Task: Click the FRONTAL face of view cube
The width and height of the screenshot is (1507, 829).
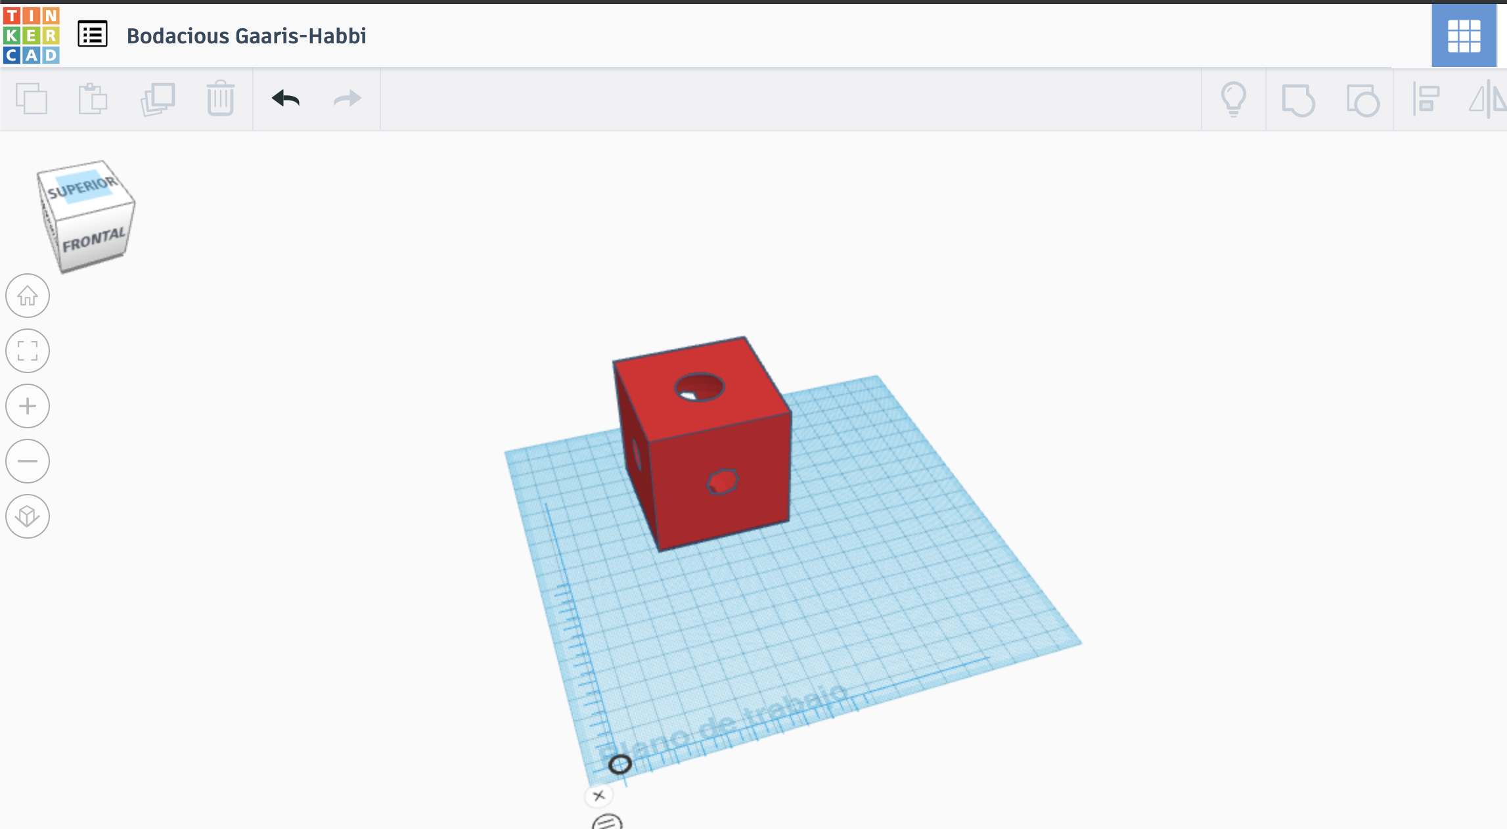Action: pyautogui.click(x=93, y=240)
